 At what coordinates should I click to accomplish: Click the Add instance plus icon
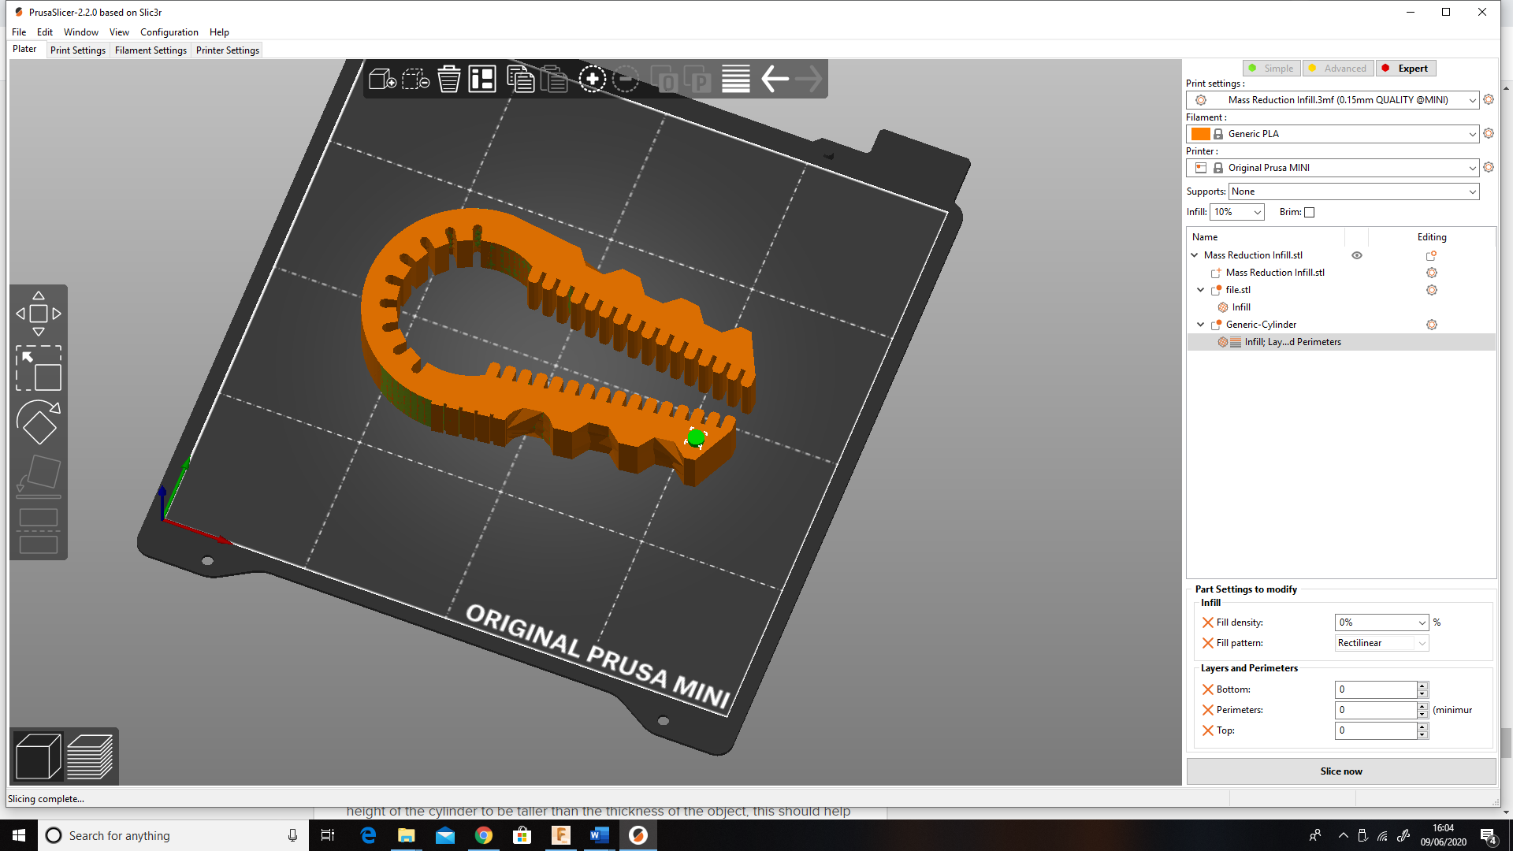coord(592,79)
